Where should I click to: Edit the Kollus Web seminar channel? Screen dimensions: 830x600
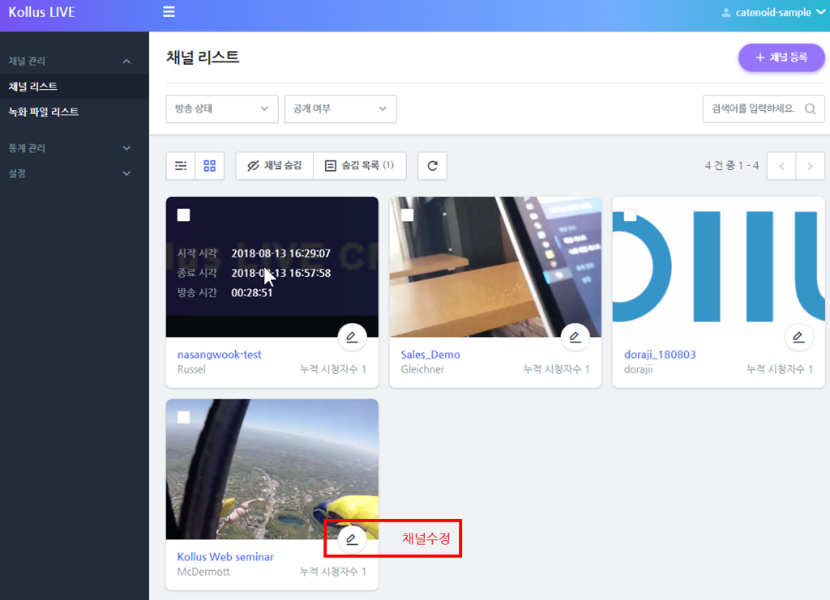coord(352,539)
